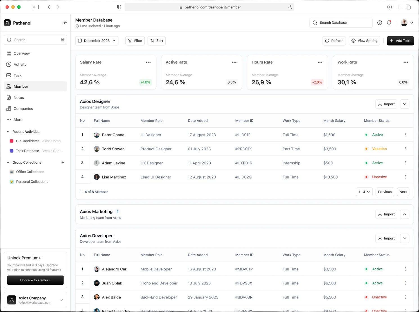
Task: Open Salary Rate card options menu
Action: coord(148,62)
